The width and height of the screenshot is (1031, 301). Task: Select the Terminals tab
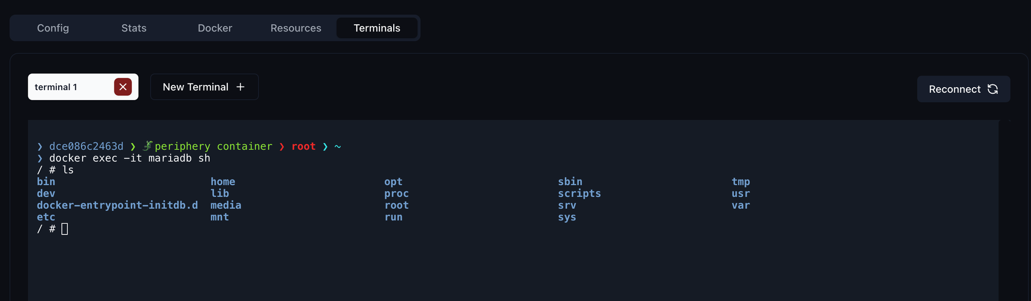coord(377,28)
